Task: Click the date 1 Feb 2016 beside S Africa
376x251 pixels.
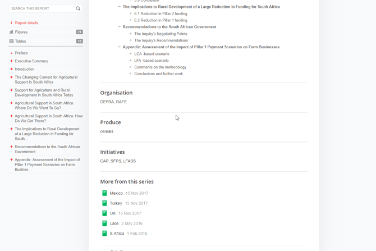Action: pos(137,234)
